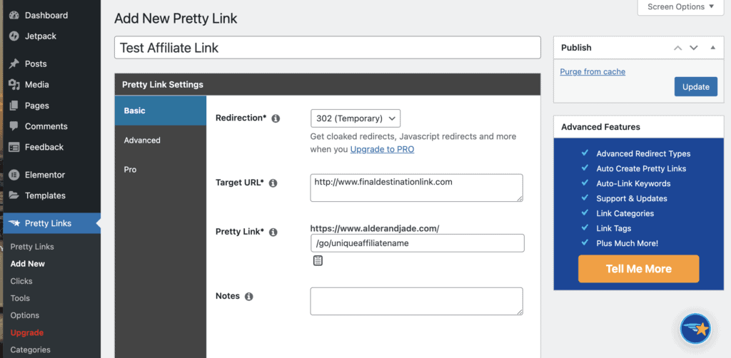Click the title field containing Test Affiliate Link

(328, 48)
